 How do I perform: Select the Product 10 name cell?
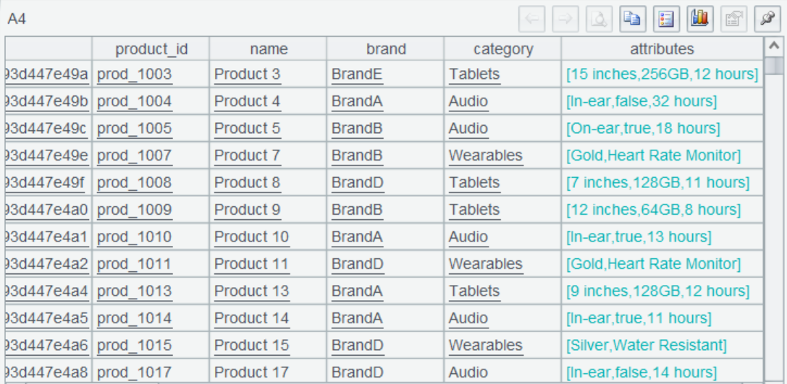pos(251,237)
